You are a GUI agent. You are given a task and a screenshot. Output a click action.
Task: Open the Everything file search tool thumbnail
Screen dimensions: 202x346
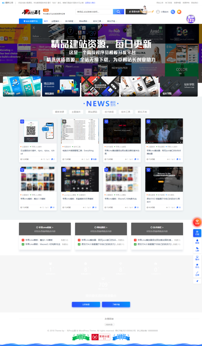(x=80, y=131)
